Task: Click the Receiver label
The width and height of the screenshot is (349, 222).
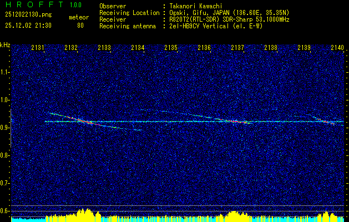Action: pos(113,19)
